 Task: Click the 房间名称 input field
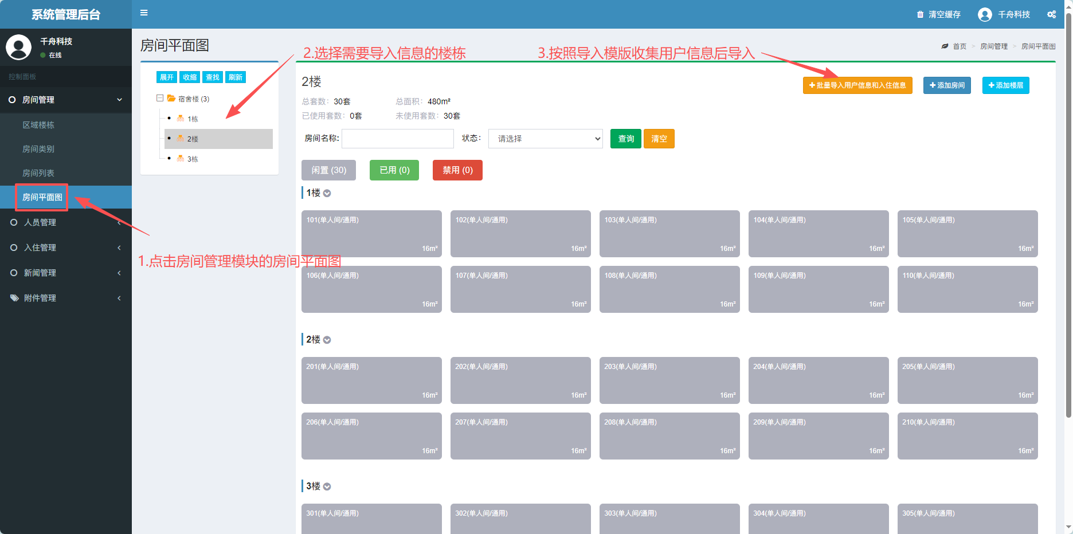pos(397,139)
